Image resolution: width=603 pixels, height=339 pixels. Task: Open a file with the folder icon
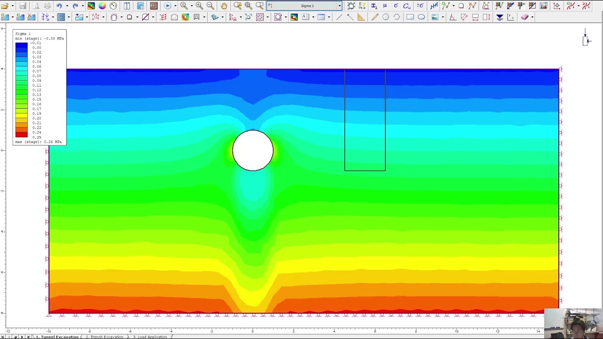pyautogui.click(x=5, y=6)
